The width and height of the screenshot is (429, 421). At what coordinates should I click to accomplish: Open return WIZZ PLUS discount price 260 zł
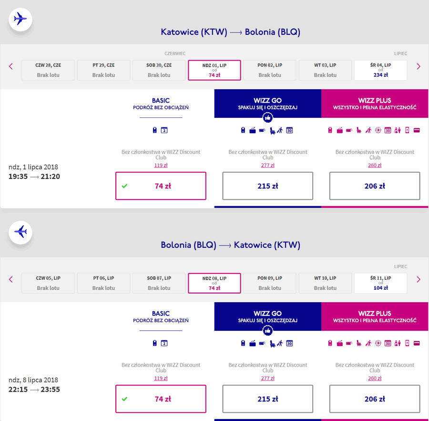(x=375, y=378)
